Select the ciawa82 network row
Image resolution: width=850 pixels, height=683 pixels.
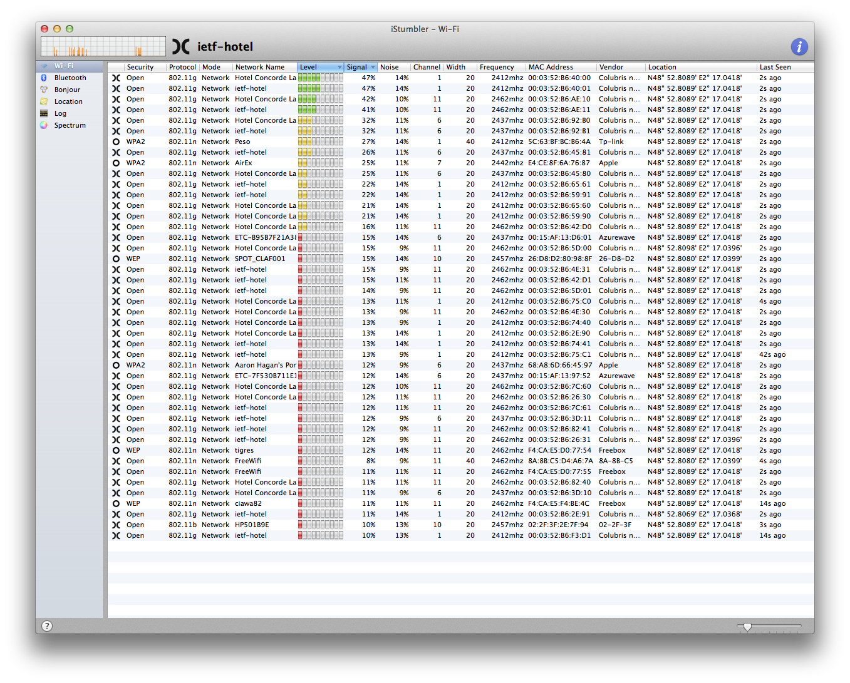[460, 503]
